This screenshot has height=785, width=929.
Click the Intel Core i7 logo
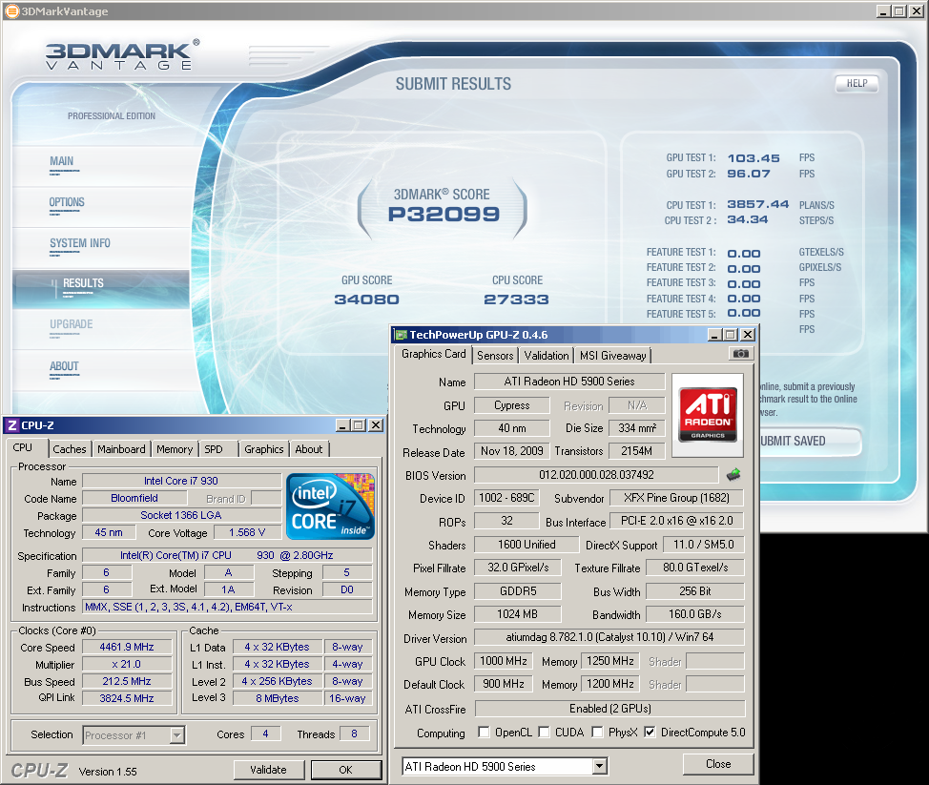click(332, 506)
